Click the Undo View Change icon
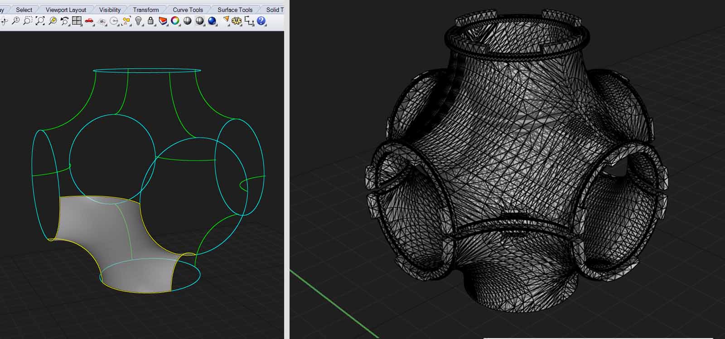The width and height of the screenshot is (725, 339). click(x=65, y=21)
